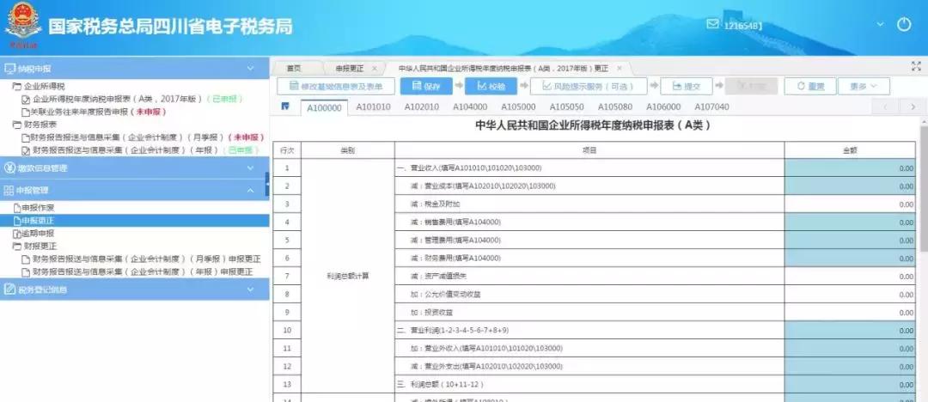Select the A107040 form tab
This screenshot has width=928, height=402.
pos(711,107)
